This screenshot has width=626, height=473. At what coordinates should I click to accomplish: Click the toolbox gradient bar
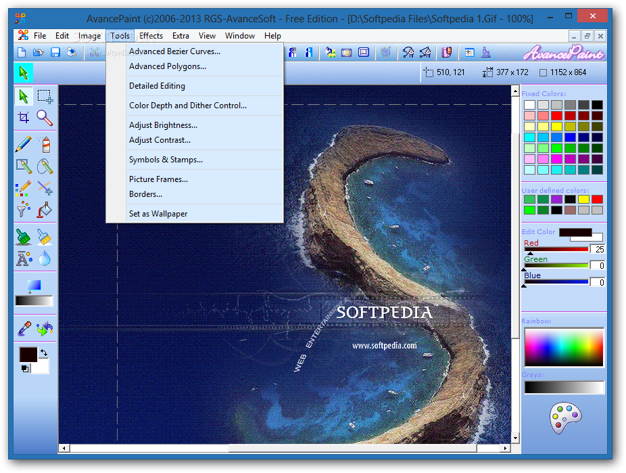[x=34, y=301]
